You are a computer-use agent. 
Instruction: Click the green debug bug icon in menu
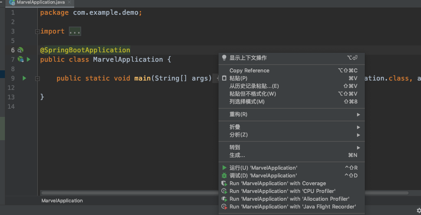tap(224, 175)
